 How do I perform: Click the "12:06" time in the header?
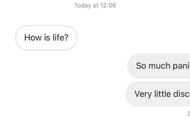[108, 5]
